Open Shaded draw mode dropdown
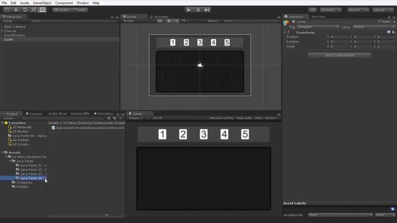Image resolution: width=397 pixels, height=223 pixels. coord(139,21)
